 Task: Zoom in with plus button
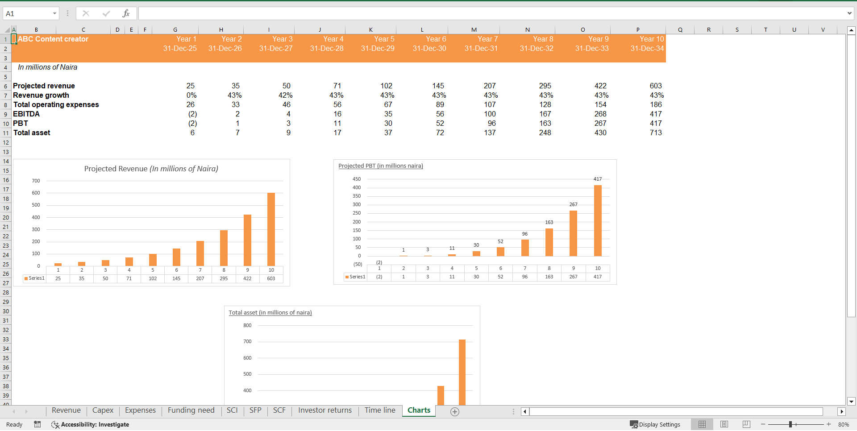829,424
